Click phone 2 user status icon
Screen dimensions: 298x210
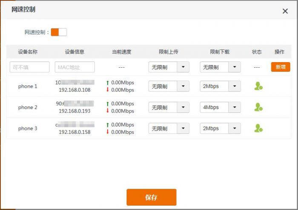[258, 107]
